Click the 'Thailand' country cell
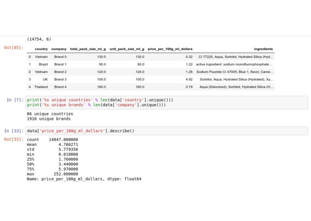Image resolution: width=311 pixels, height=221 pixels. point(41,87)
